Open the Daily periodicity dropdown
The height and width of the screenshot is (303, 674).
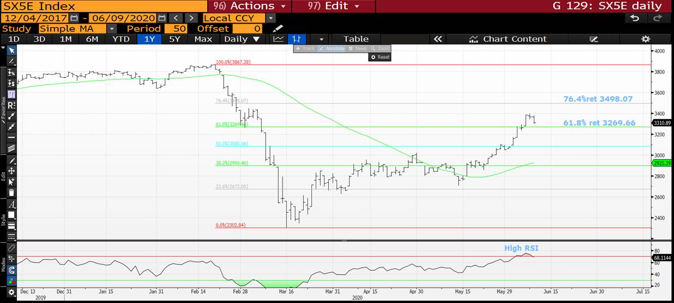coord(242,39)
